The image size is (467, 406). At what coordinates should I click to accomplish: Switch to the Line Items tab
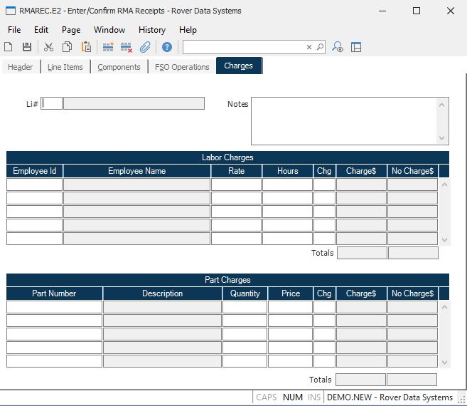pyautogui.click(x=65, y=67)
